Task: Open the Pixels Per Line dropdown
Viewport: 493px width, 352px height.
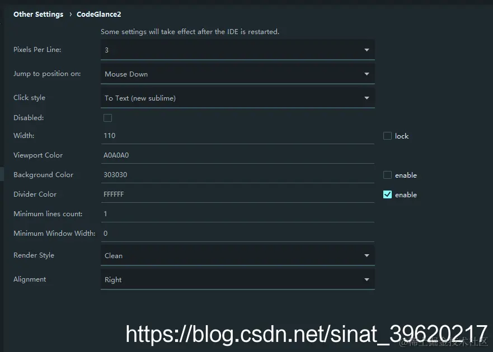Action: pos(238,50)
